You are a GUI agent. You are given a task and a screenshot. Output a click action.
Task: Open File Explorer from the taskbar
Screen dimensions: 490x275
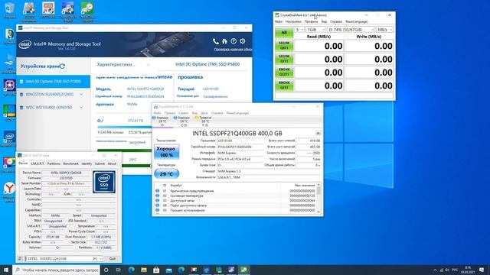click(144, 270)
